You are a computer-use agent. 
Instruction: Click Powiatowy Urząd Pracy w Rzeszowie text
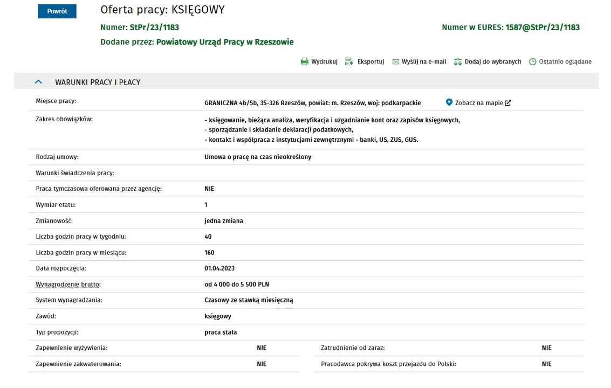pos(225,41)
